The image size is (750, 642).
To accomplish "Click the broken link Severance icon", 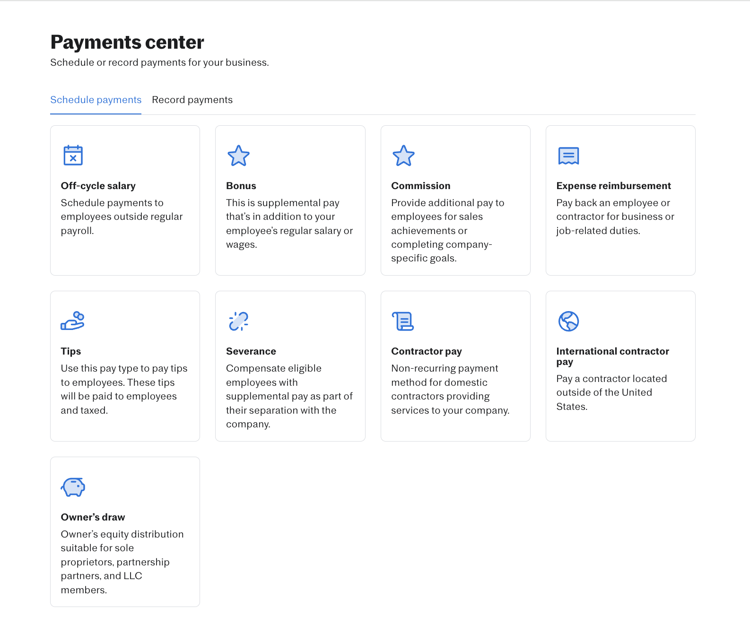I will 238,321.
